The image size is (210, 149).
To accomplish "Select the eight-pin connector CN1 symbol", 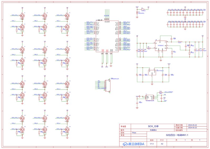I will coord(108,86).
